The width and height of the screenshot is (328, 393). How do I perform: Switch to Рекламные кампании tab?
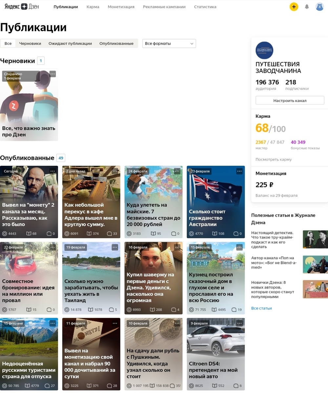(164, 7)
